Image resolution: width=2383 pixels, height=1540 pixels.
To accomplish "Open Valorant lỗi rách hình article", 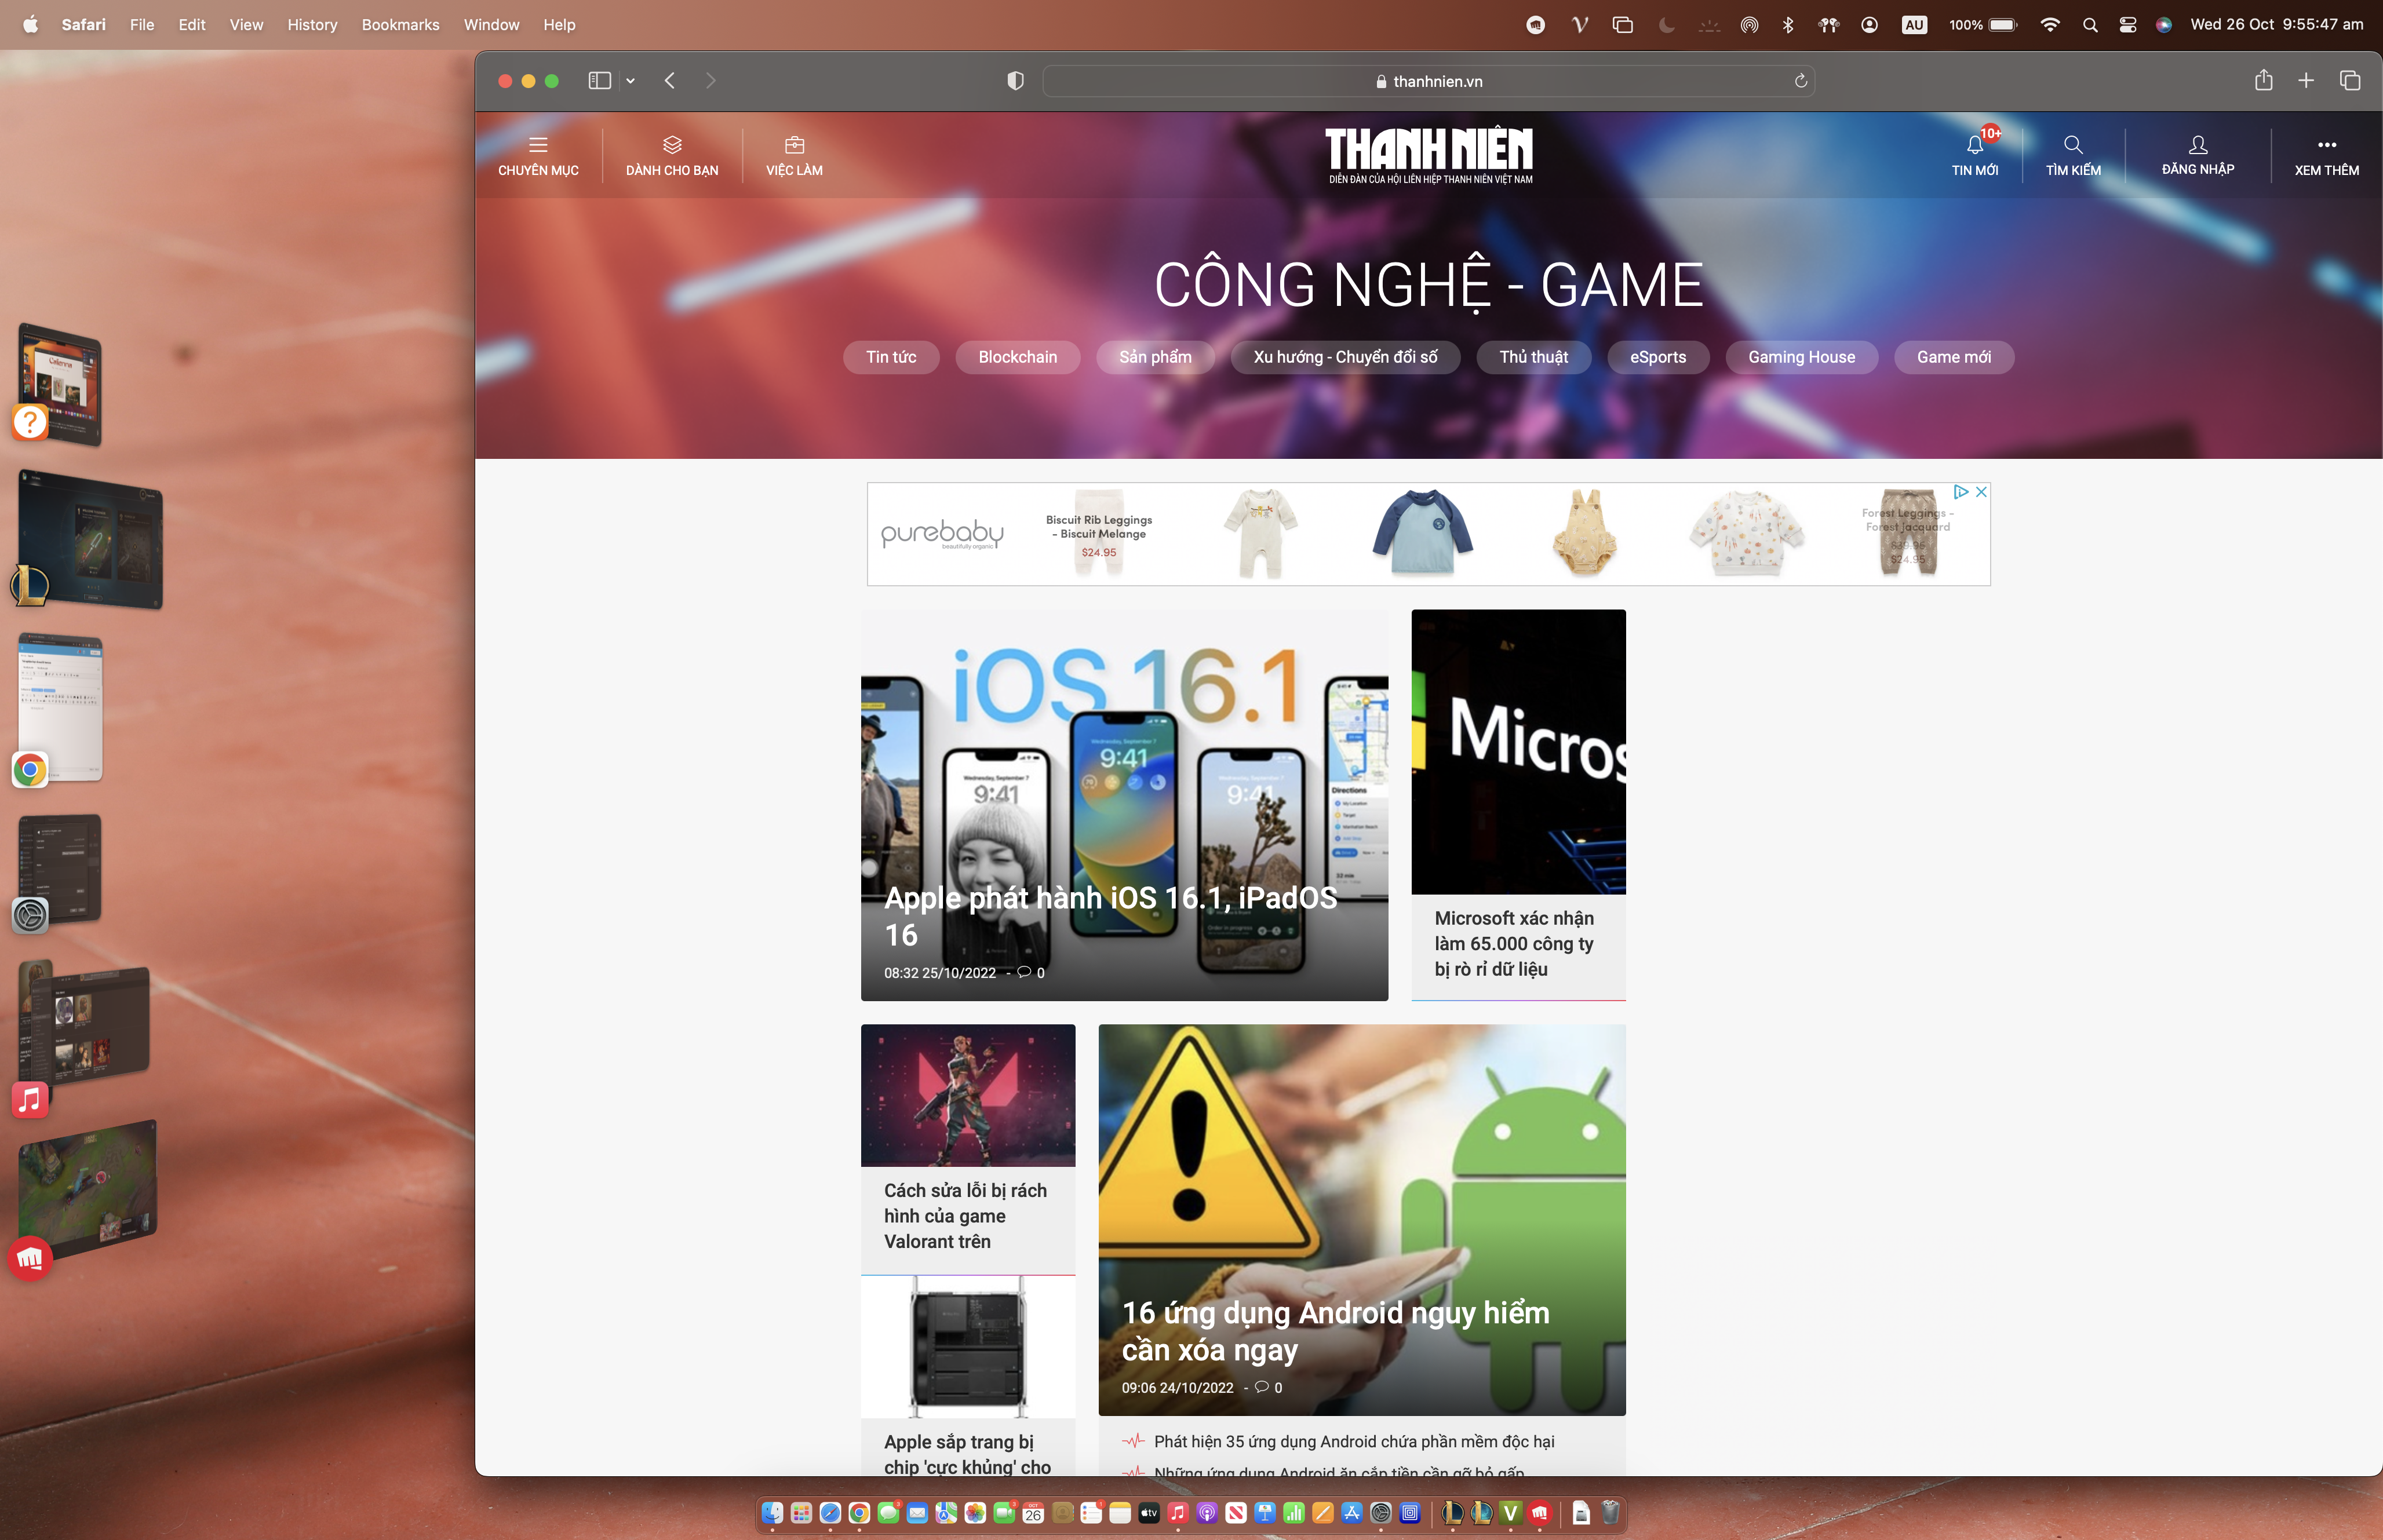I will [x=965, y=1216].
